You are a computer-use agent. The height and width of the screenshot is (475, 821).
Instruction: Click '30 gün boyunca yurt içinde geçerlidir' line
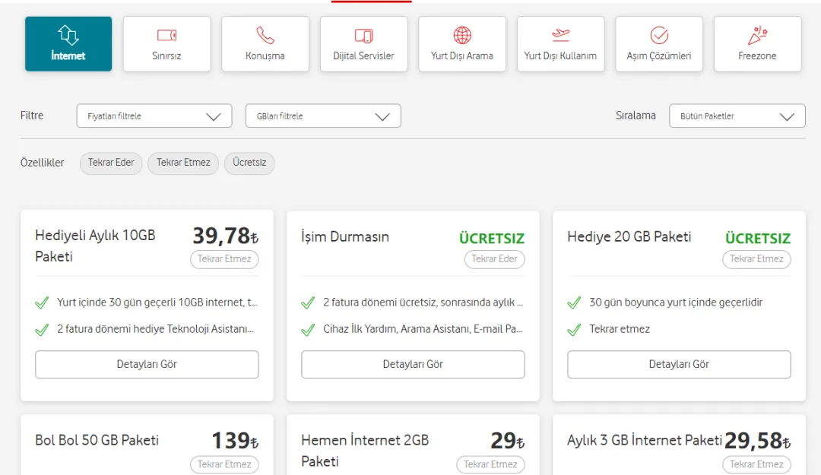tap(676, 302)
